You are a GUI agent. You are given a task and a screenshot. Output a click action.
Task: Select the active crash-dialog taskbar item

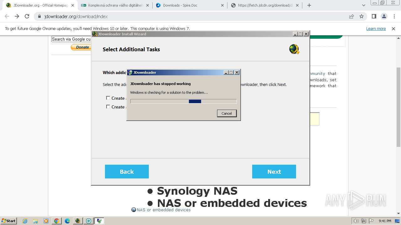(x=99, y=221)
